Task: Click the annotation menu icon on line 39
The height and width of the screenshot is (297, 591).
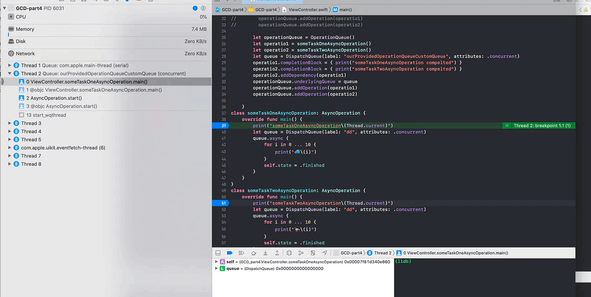Action: (x=507, y=126)
